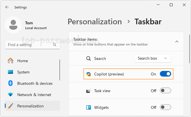The image size is (191, 117).
Task: Click the main page vertical scrollbar
Action: pos(190,49)
